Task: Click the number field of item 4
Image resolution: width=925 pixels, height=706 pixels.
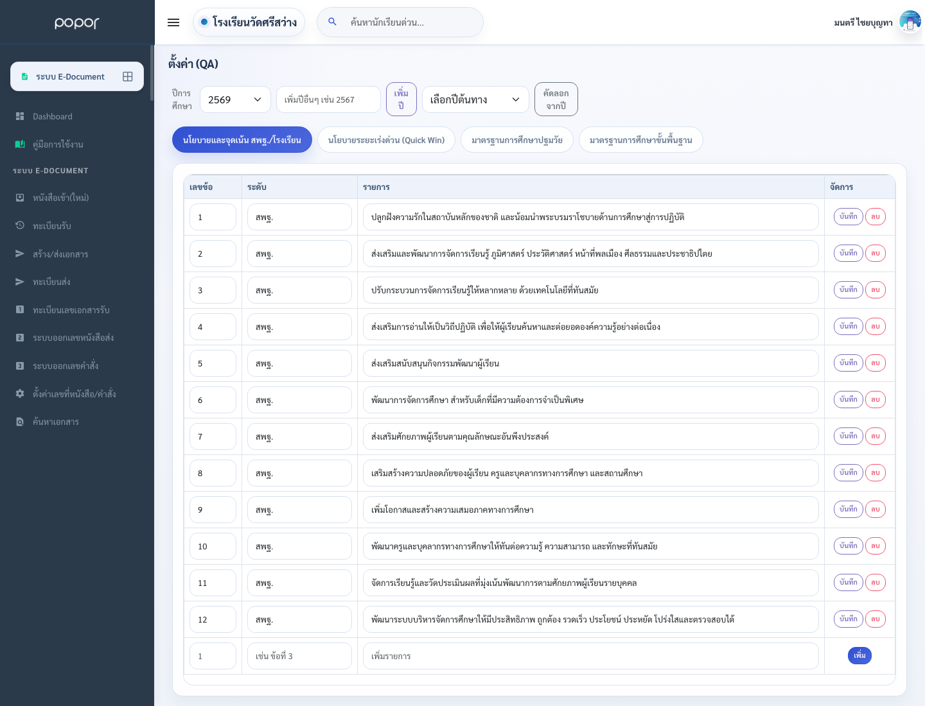Action: tap(213, 327)
